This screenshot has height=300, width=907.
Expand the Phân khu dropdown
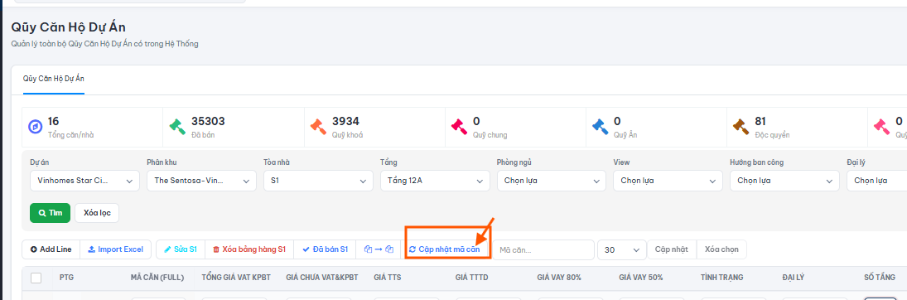pyautogui.click(x=201, y=181)
